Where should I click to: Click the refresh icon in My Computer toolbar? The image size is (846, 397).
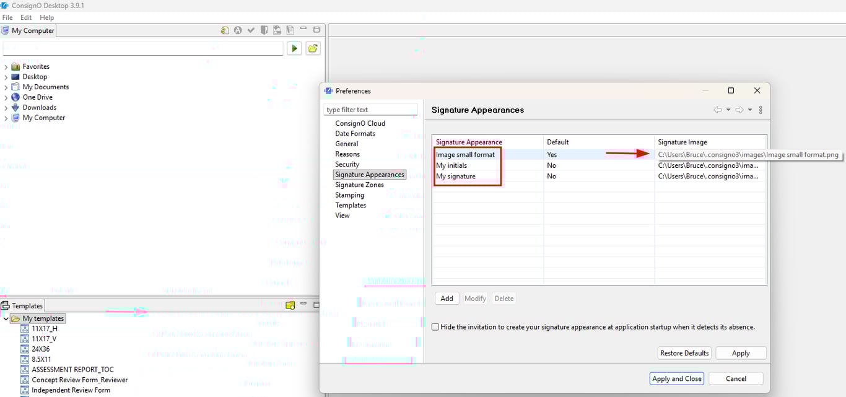pos(225,30)
